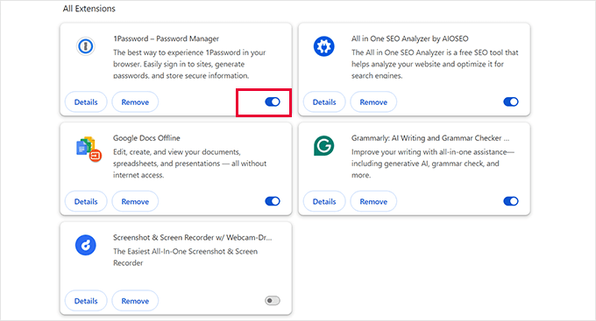Show Details for Grammarly extension
The image size is (596, 321).
[324, 201]
